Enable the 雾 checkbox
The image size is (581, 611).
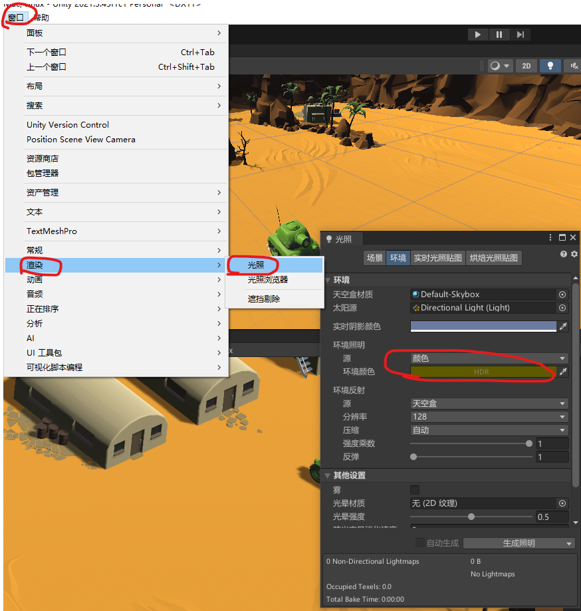coord(415,490)
